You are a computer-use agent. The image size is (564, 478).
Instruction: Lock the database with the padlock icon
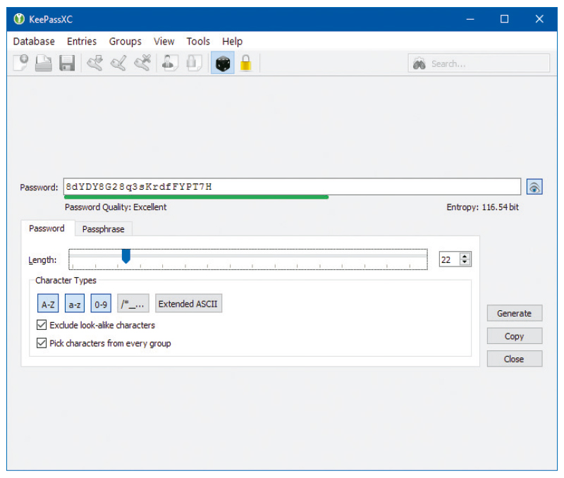(245, 63)
